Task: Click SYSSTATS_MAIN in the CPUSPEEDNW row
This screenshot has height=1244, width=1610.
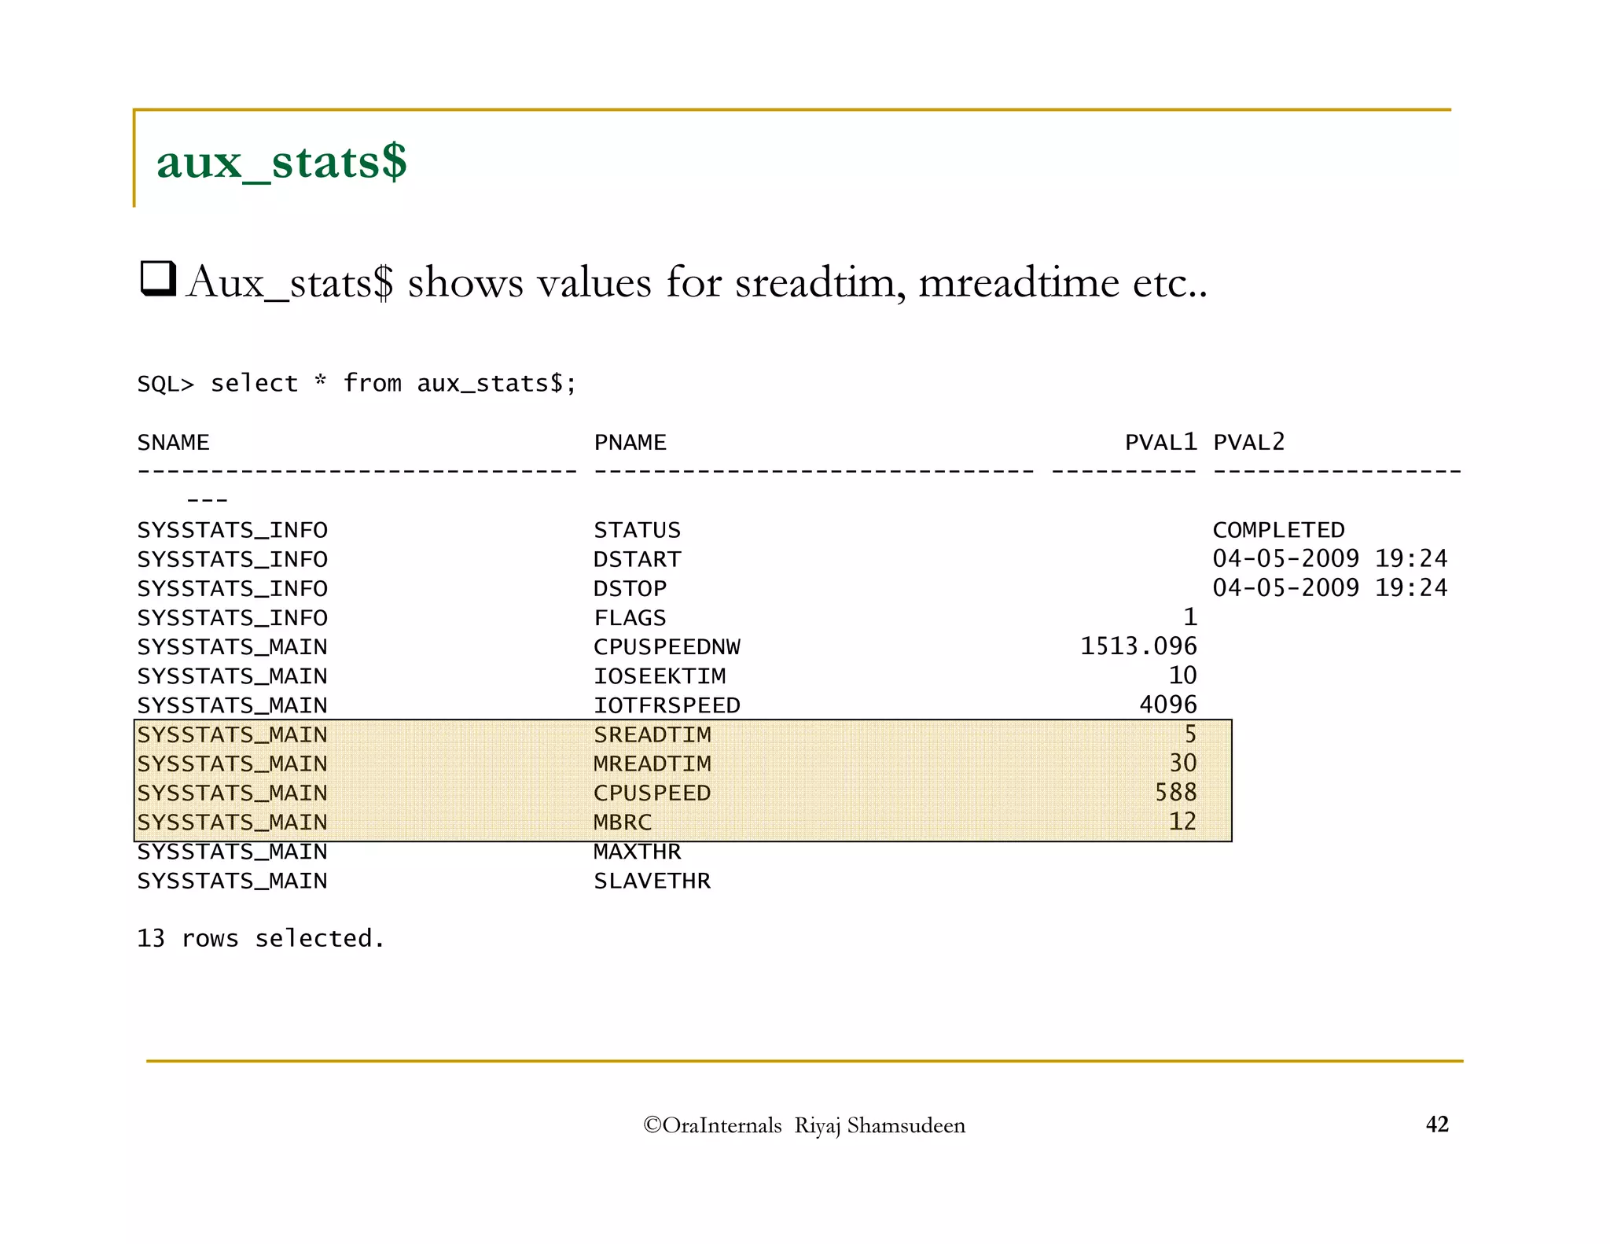Action: tap(232, 647)
